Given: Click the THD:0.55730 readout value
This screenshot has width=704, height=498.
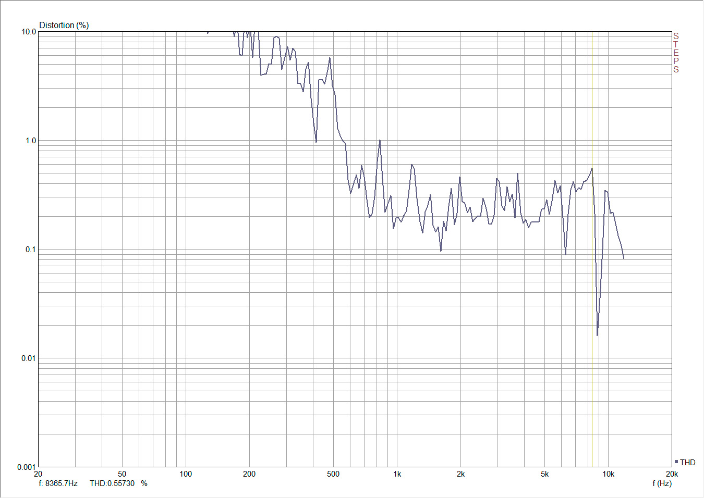Looking at the screenshot, I should click(112, 483).
